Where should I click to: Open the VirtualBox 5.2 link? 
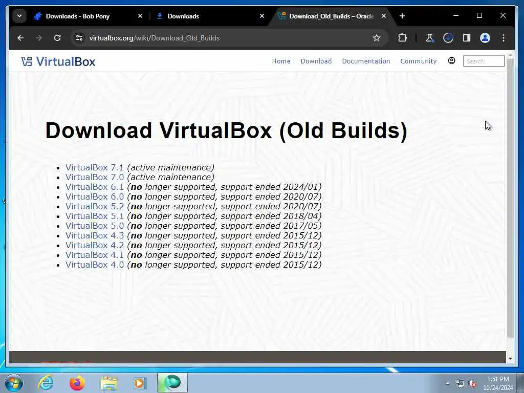click(x=95, y=206)
